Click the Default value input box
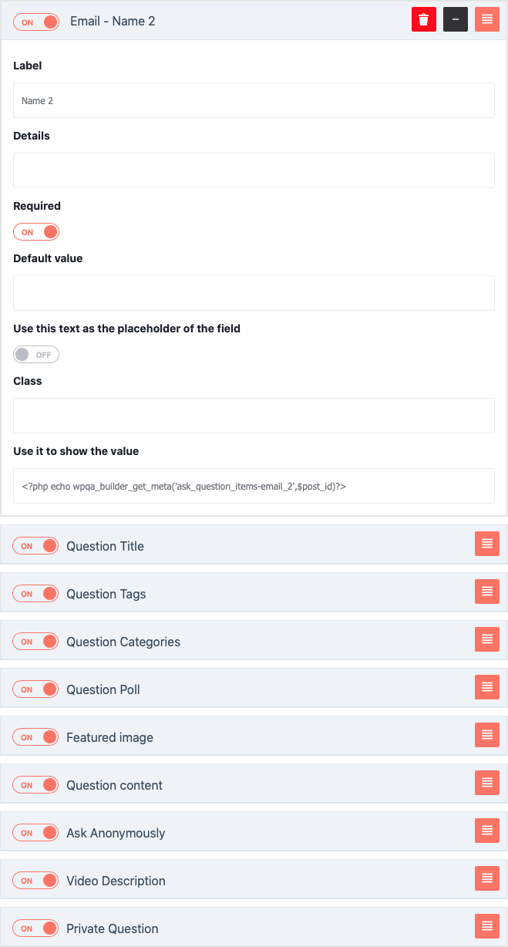 pyautogui.click(x=254, y=293)
